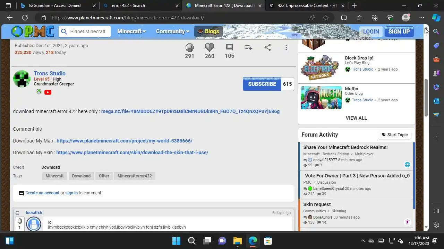The width and height of the screenshot is (444, 249).
Task: Open the Edge sidebar search icon
Action: pyautogui.click(x=436, y=31)
